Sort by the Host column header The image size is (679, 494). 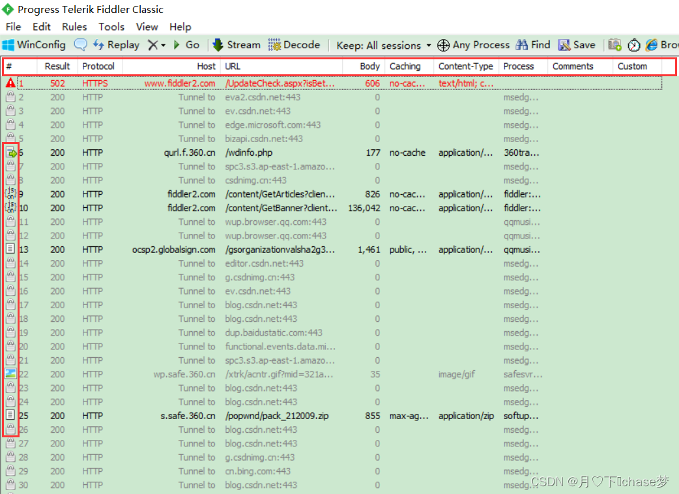coord(171,66)
